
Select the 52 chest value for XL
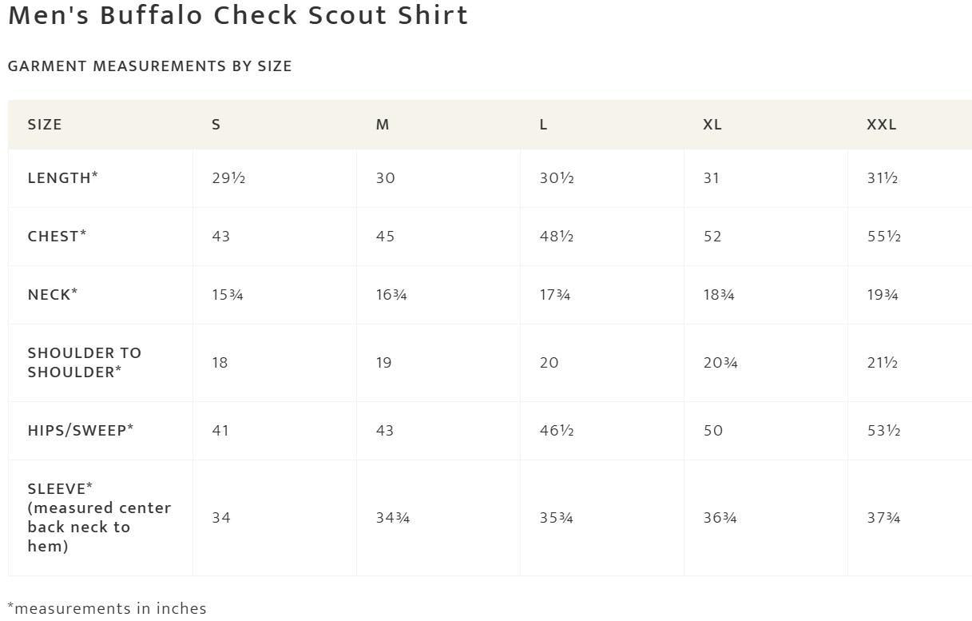(x=712, y=237)
